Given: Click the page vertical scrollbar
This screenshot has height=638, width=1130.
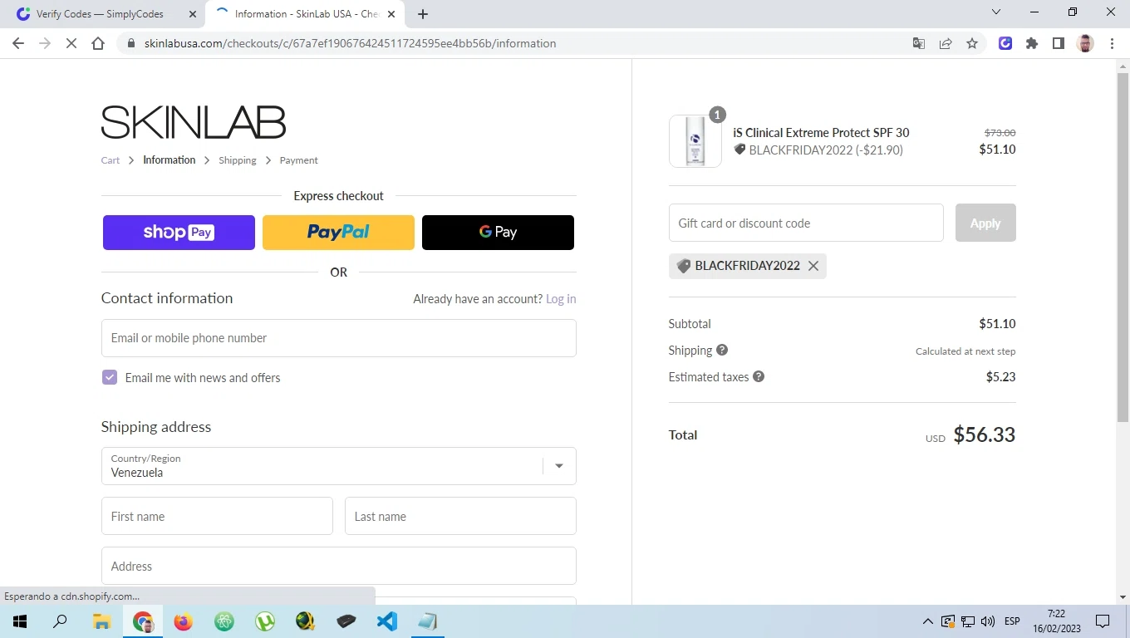Looking at the screenshot, I should point(1123,249).
